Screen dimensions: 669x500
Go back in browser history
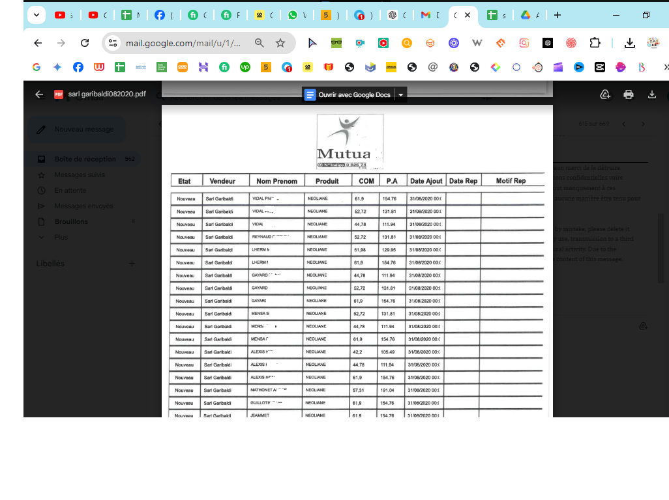coord(38,43)
